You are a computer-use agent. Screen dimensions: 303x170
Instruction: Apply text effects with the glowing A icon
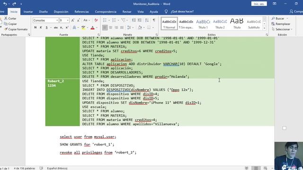click(74, 27)
